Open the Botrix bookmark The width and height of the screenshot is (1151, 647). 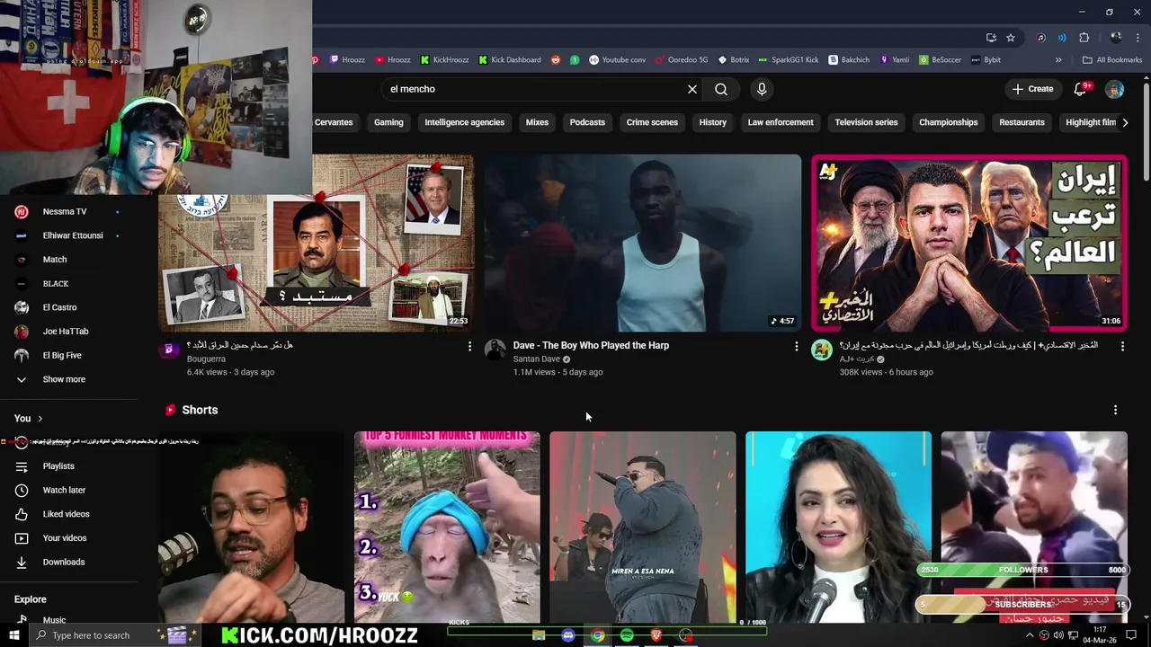pyautogui.click(x=734, y=60)
